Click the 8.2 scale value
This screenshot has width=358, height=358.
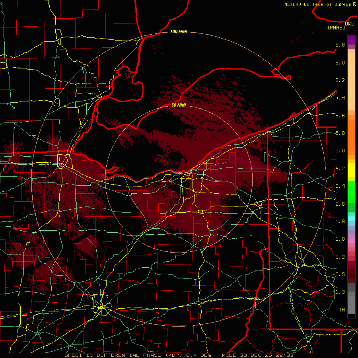pos(340,80)
